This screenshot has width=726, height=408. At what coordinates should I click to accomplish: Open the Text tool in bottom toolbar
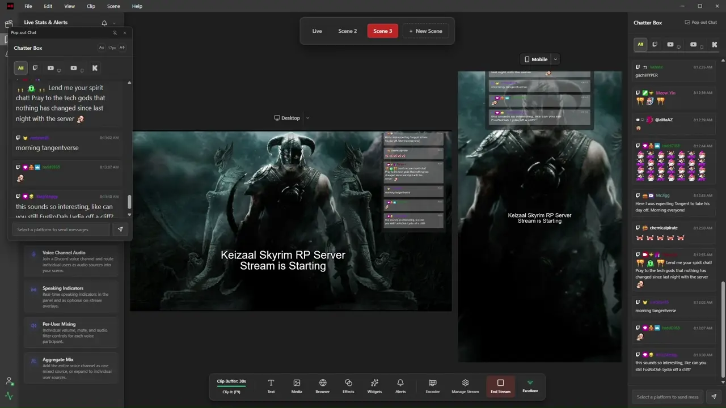271,386
